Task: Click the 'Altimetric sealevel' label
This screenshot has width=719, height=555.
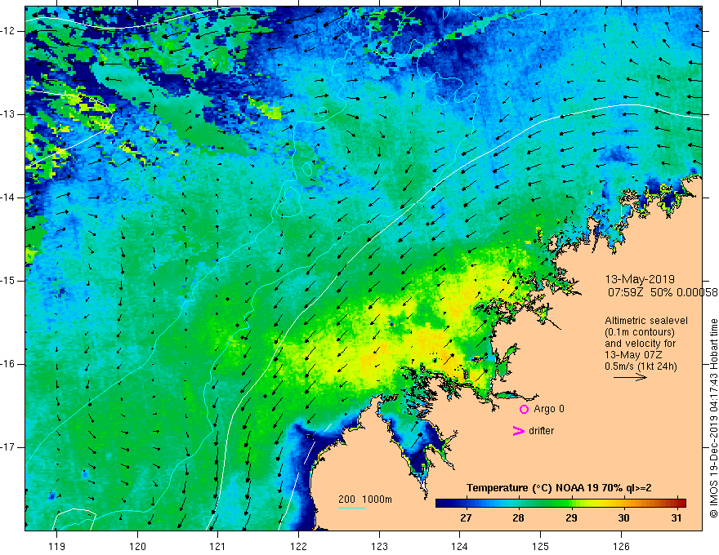Action: [x=646, y=321]
